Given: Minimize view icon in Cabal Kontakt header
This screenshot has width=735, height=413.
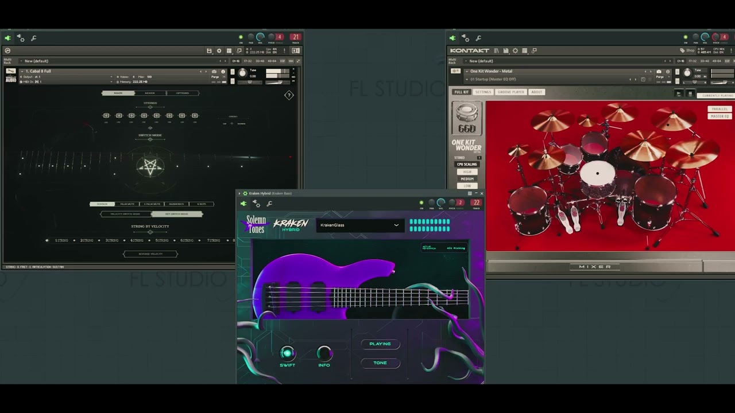Looking at the screenshot, I should click(239, 50).
